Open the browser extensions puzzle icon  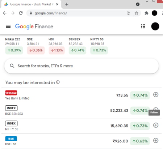tap(146, 13)
